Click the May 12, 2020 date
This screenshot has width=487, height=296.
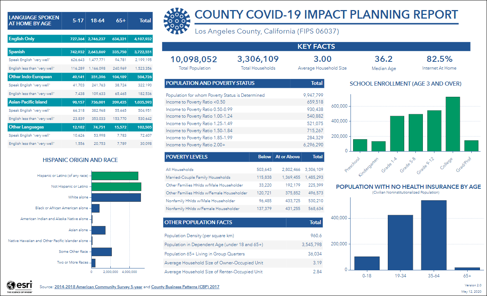(x=472, y=291)
